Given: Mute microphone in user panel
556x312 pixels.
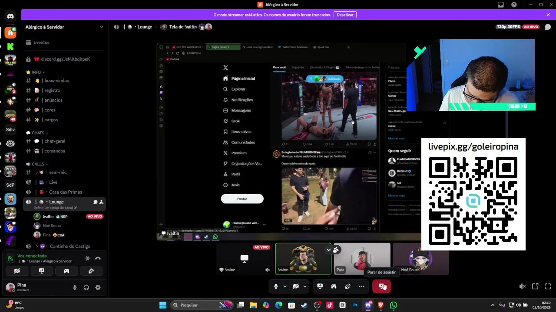Looking at the screenshot, I should (75, 287).
